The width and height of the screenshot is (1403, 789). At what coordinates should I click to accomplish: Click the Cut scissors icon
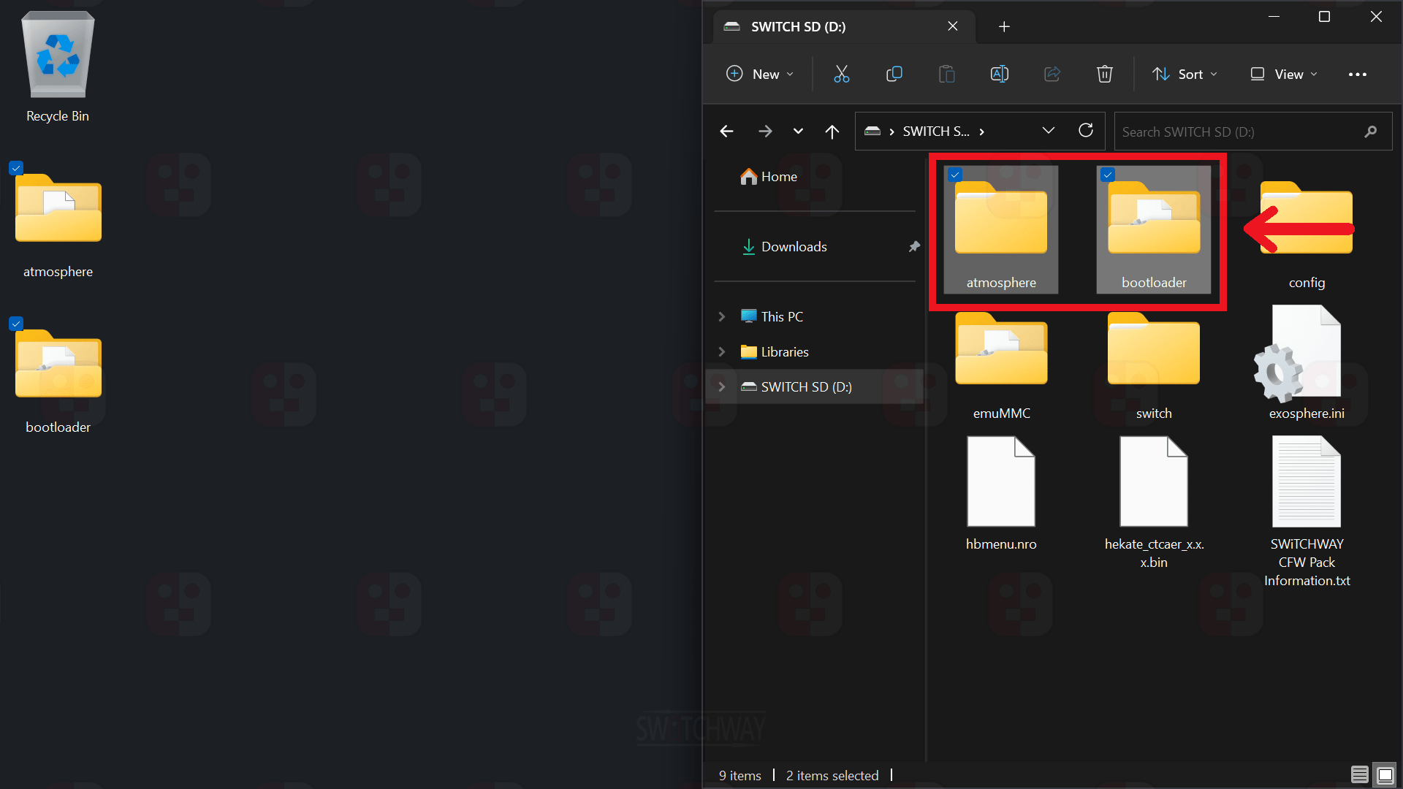coord(841,74)
